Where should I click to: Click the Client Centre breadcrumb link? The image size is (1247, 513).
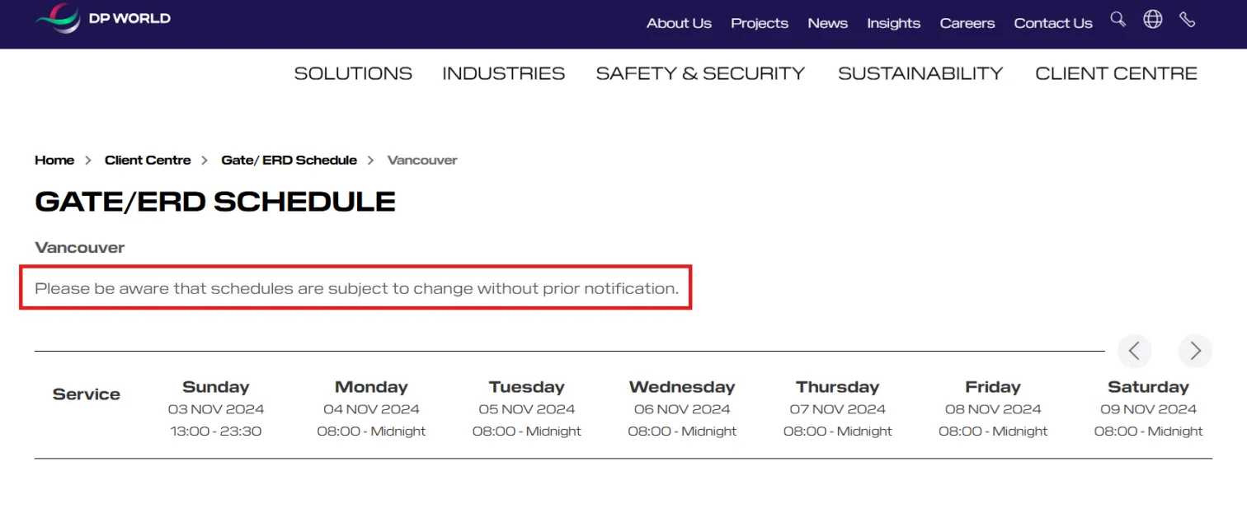(x=148, y=160)
